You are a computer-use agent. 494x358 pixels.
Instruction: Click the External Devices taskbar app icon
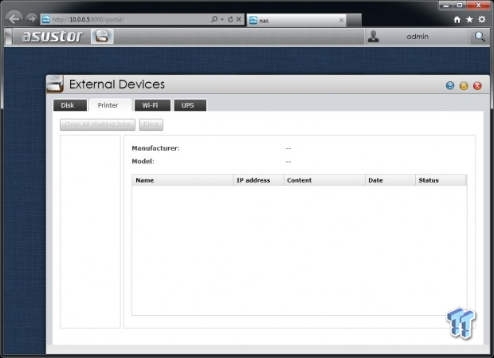tap(102, 36)
